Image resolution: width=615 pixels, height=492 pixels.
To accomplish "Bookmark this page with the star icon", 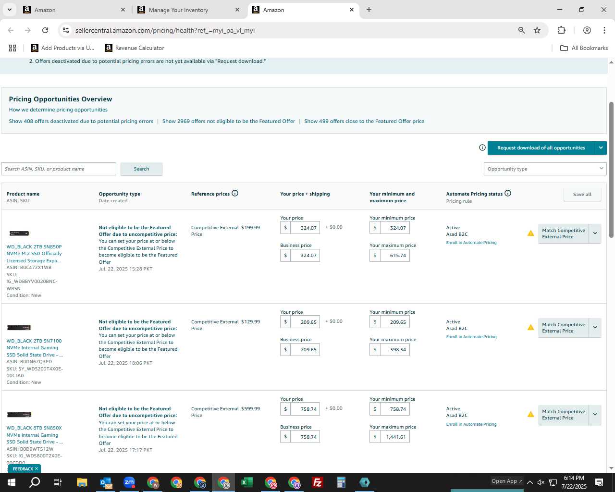I will click(x=537, y=30).
